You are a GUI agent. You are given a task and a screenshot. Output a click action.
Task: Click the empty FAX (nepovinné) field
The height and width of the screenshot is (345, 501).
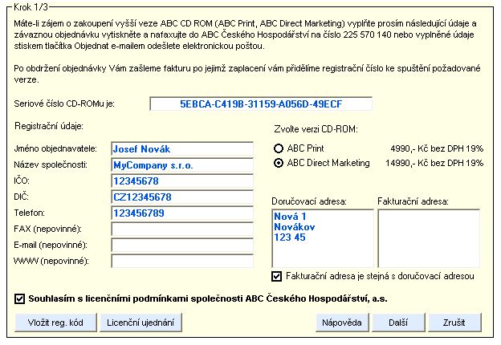click(x=182, y=229)
